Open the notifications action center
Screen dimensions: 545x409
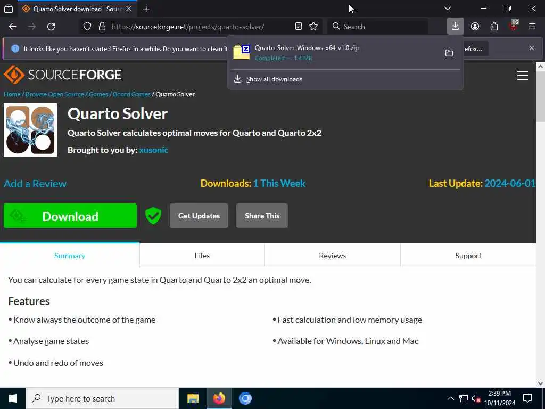tap(527, 398)
